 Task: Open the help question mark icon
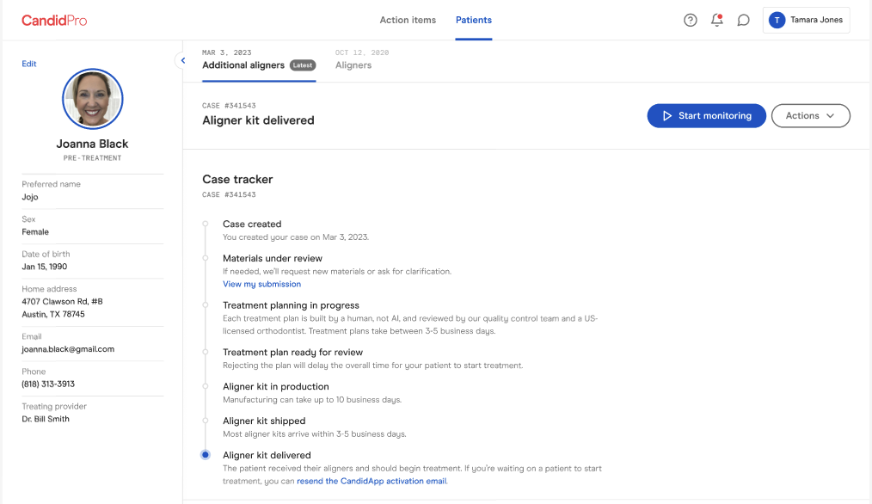[x=691, y=21]
